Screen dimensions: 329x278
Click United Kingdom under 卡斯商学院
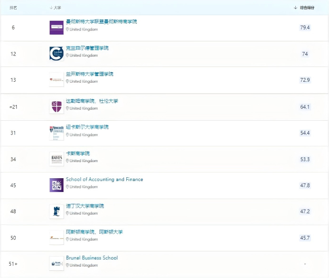tap(84, 161)
